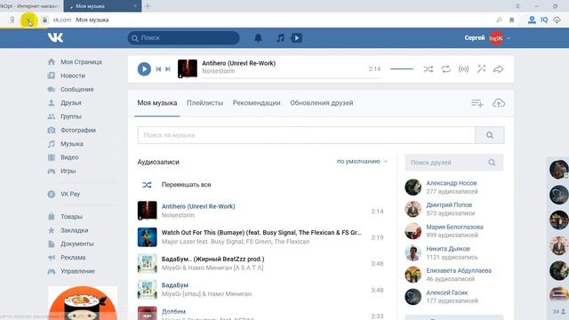Click Watch Out For This cover thumbnail

pos(147,237)
